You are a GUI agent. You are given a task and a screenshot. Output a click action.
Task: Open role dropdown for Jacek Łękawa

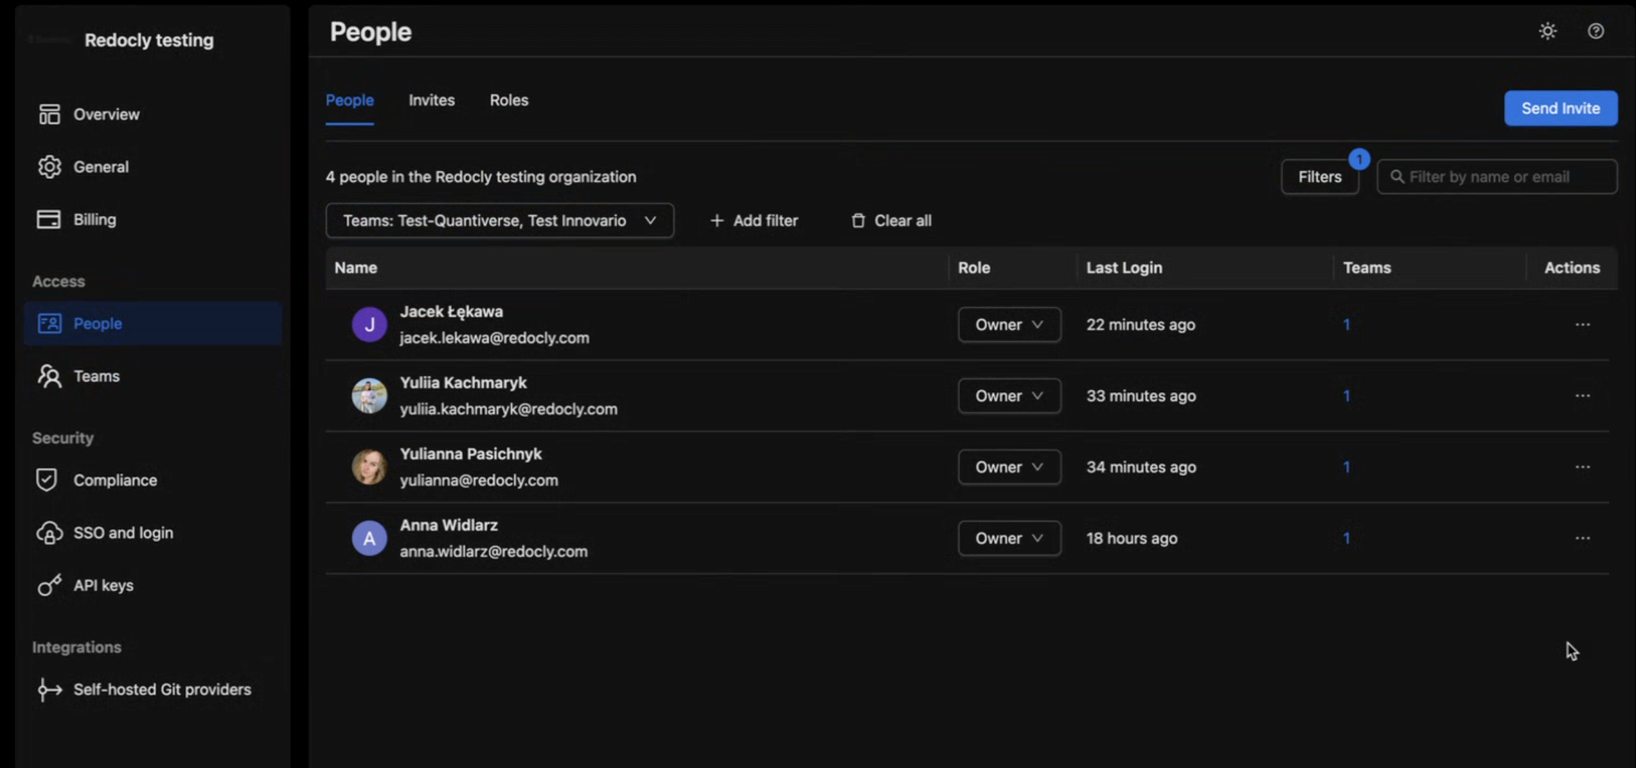[1009, 325]
